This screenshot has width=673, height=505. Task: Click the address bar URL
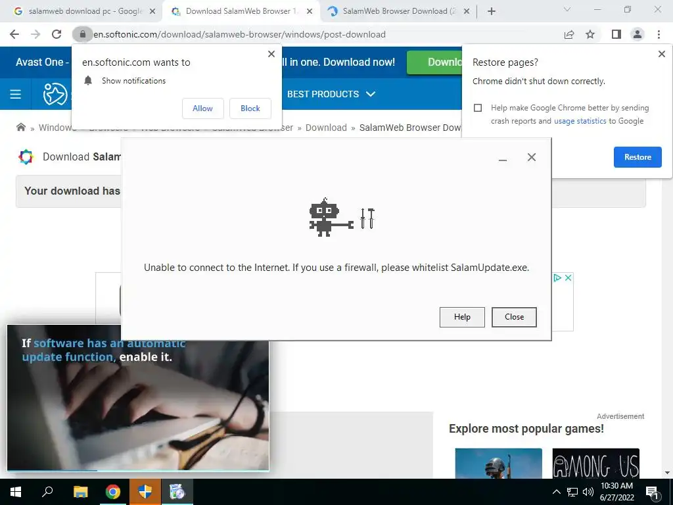point(239,34)
